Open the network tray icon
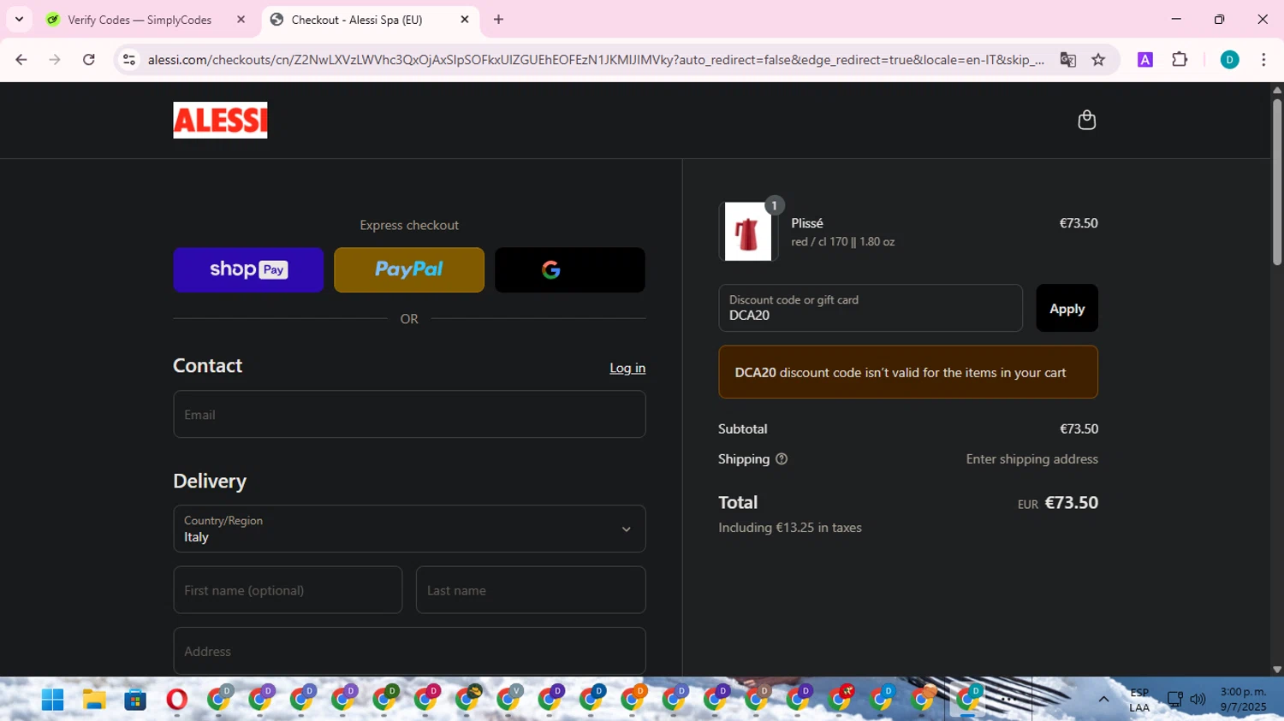 1174,700
